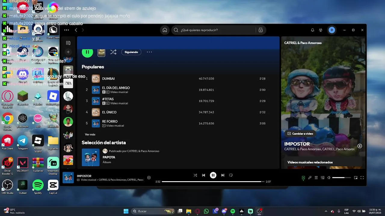385x216 pixels.
Task: Open CapCut desktop shortcut
Action: pos(53,187)
